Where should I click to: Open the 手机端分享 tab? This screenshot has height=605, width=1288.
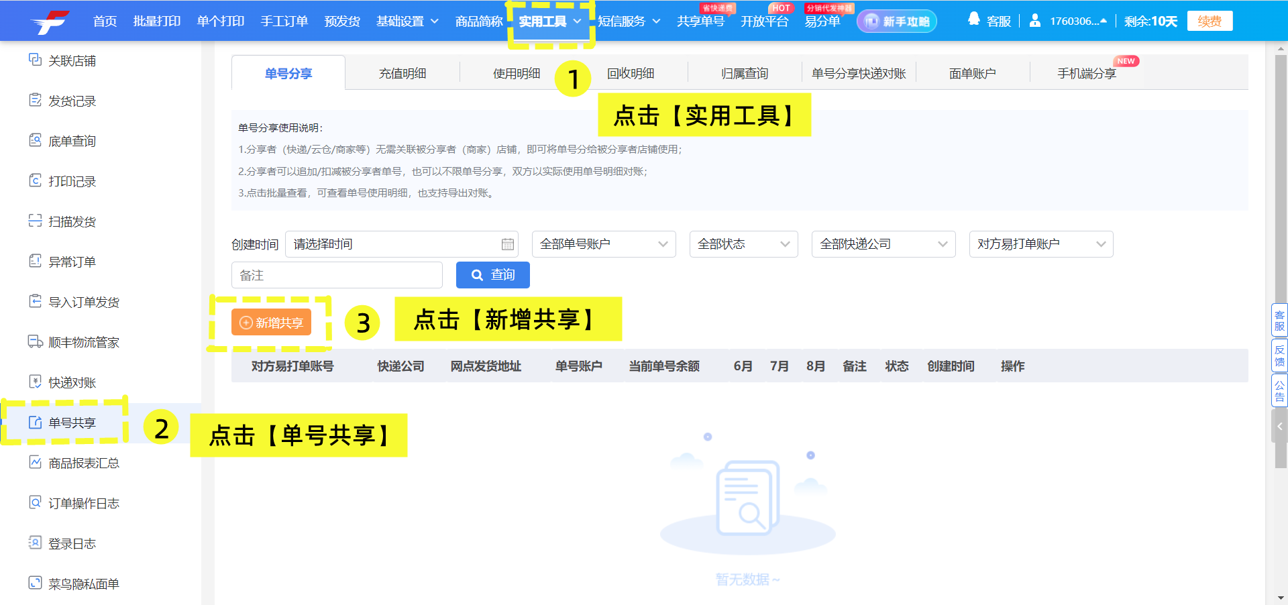click(1086, 72)
